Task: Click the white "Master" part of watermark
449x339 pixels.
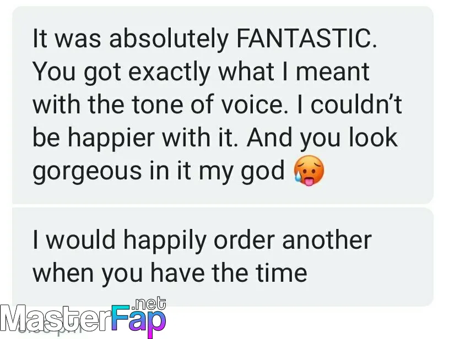Action: [x=56, y=319]
